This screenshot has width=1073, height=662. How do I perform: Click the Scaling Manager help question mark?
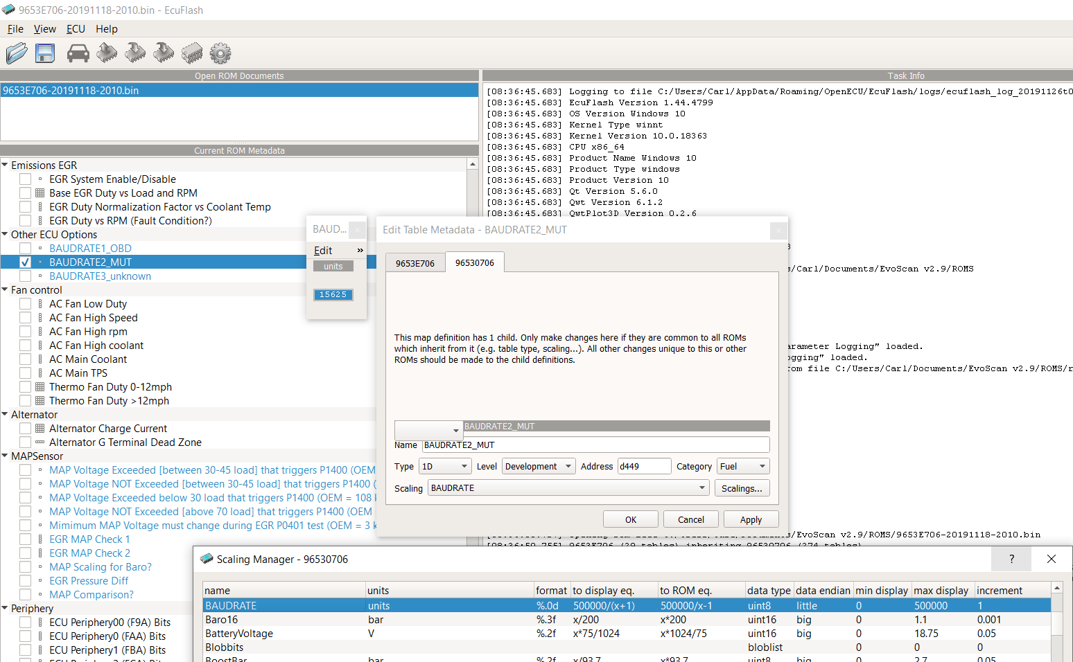(1011, 559)
